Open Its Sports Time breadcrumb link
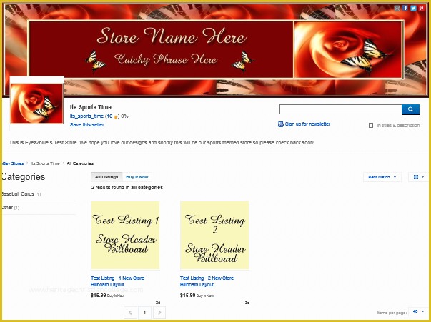The width and height of the screenshot is (431, 322). pyautogui.click(x=45, y=163)
